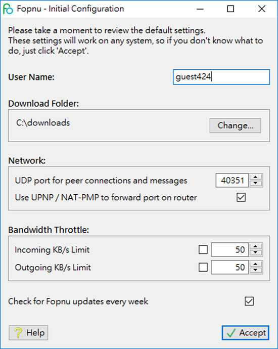The image size is (278, 349).
Task: Click inside the UDP port number field
Action: [232, 181]
